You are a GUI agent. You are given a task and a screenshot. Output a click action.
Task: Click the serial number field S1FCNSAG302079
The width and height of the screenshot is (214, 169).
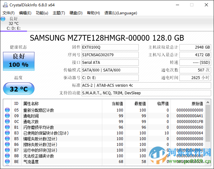[x=110, y=55]
